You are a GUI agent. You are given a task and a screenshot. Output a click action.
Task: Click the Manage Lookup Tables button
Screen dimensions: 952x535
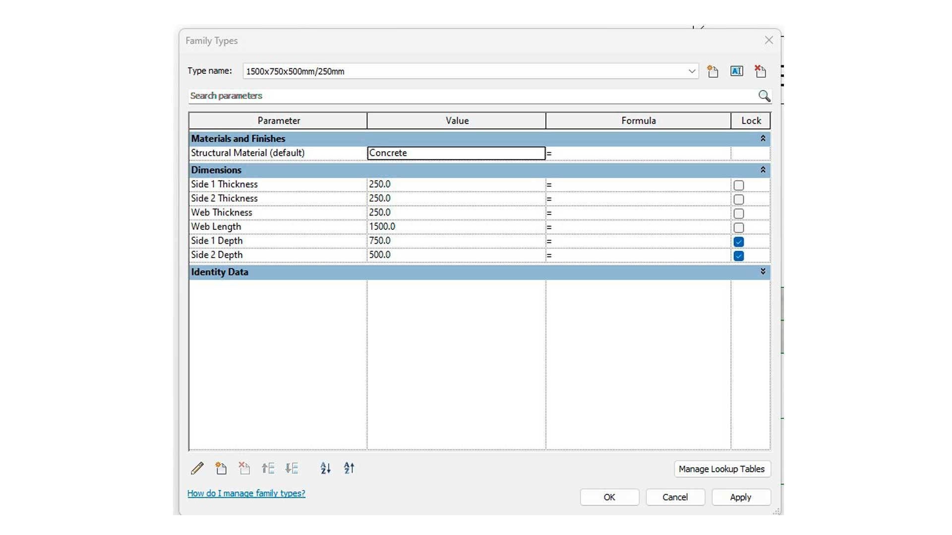721,469
